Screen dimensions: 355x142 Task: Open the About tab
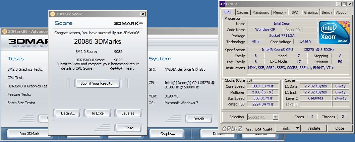point(341,12)
